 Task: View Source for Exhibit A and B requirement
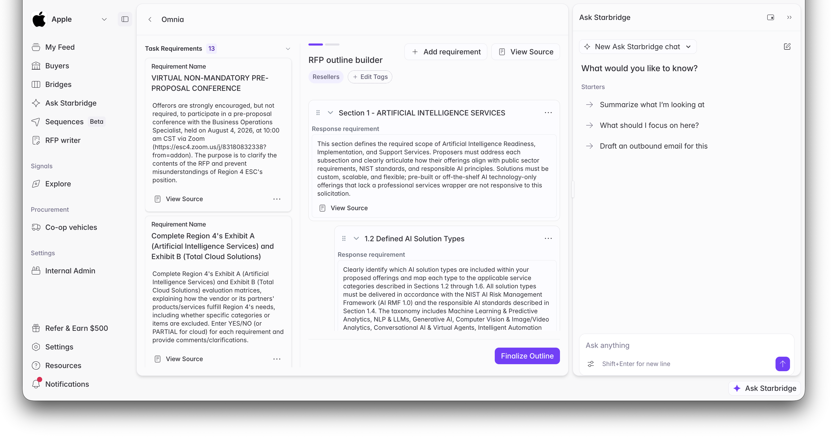tap(179, 359)
